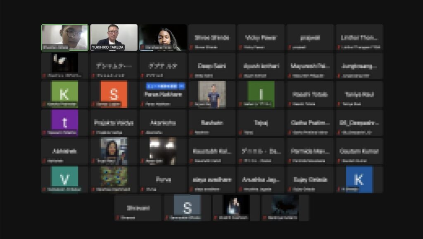This screenshot has height=239, width=423.
Task: Click the Akanksha participant tile
Action: [163, 123]
